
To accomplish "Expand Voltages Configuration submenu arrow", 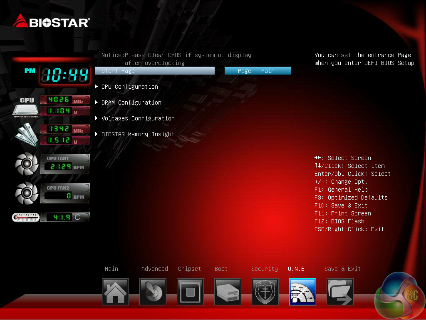I will (96, 118).
